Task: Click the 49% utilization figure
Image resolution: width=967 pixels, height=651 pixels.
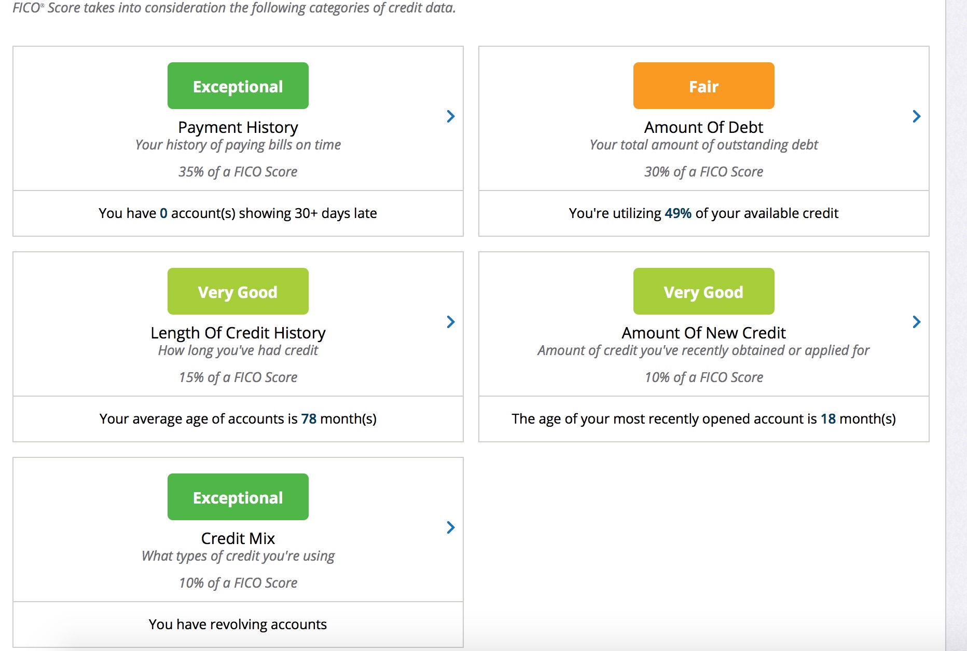Action: pyautogui.click(x=678, y=213)
